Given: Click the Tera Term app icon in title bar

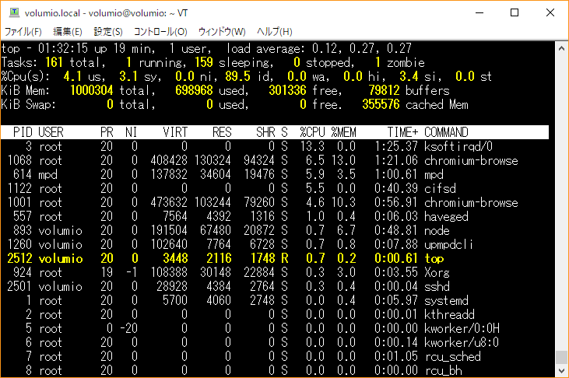Looking at the screenshot, I should [x=14, y=12].
